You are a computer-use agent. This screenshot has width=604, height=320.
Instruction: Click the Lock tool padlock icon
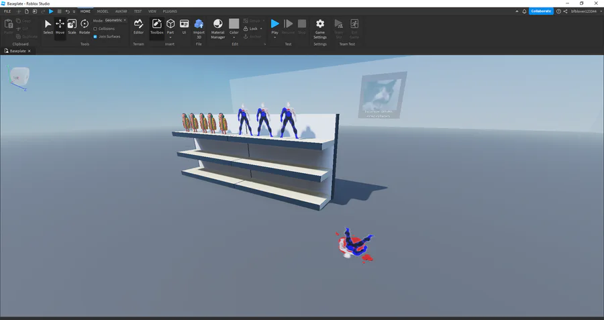[246, 28]
